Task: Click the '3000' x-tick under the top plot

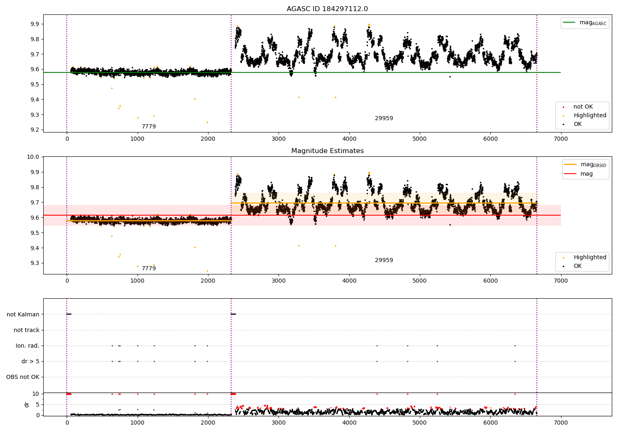Action: [279, 139]
